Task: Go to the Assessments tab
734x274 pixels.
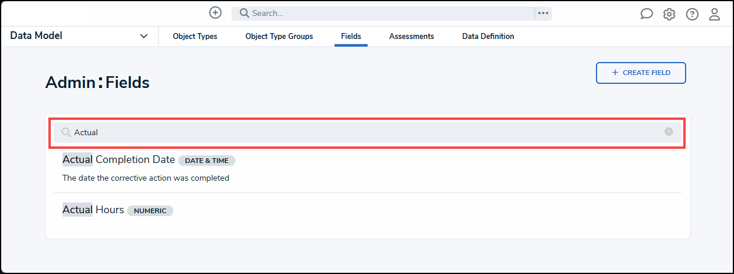Action: click(x=411, y=36)
